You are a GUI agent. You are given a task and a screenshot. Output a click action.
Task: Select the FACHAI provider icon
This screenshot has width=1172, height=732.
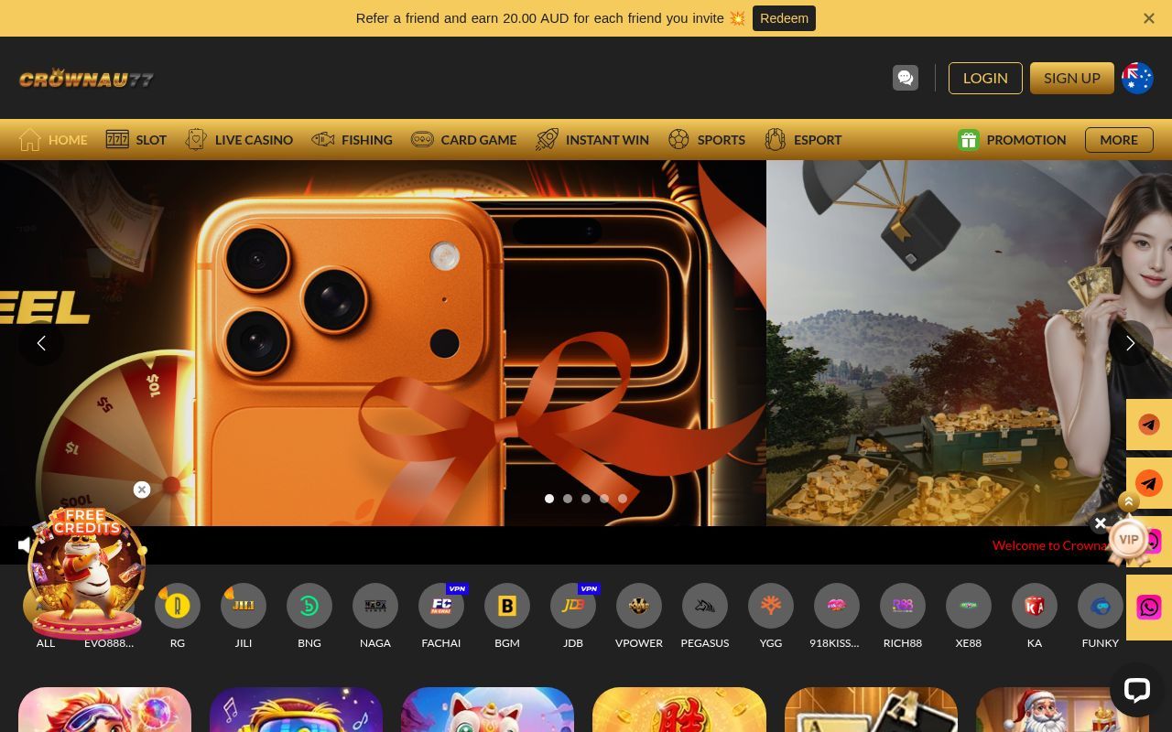click(441, 606)
